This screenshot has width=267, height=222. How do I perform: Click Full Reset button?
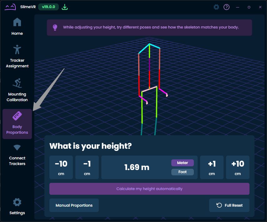point(229,205)
